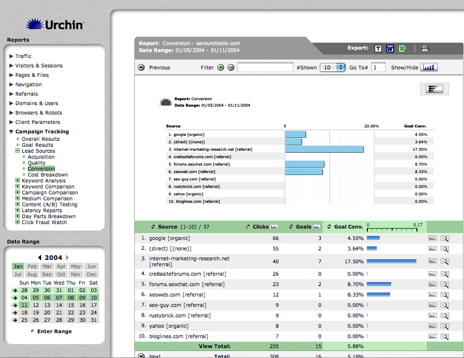Image resolution: width=464 pixels, height=358 pixels.
Task: Graph the Clicks column icon
Action: tap(274, 227)
